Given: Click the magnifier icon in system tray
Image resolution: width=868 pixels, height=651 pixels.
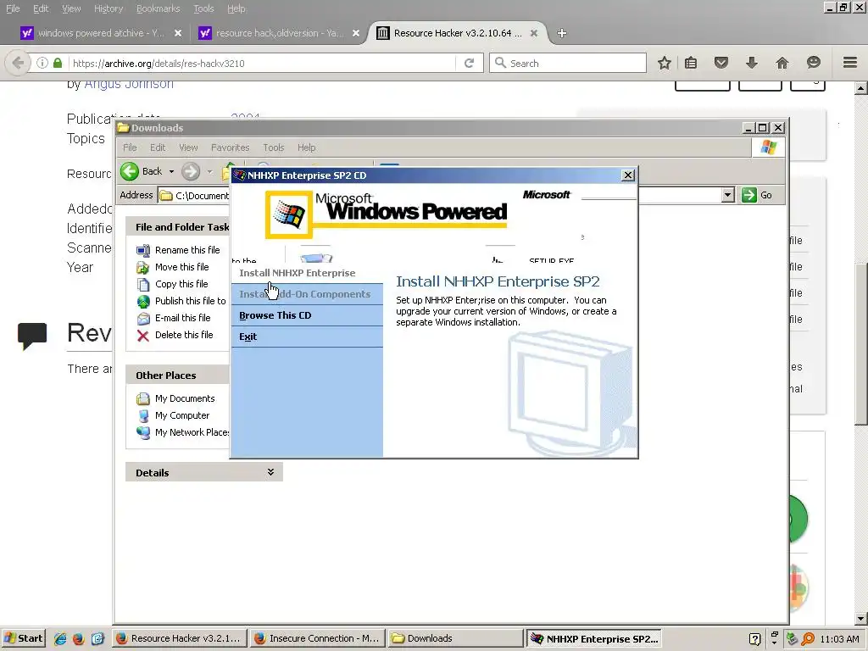Looking at the screenshot, I should [808, 639].
